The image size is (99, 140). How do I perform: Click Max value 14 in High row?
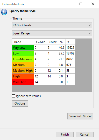(52, 76)
